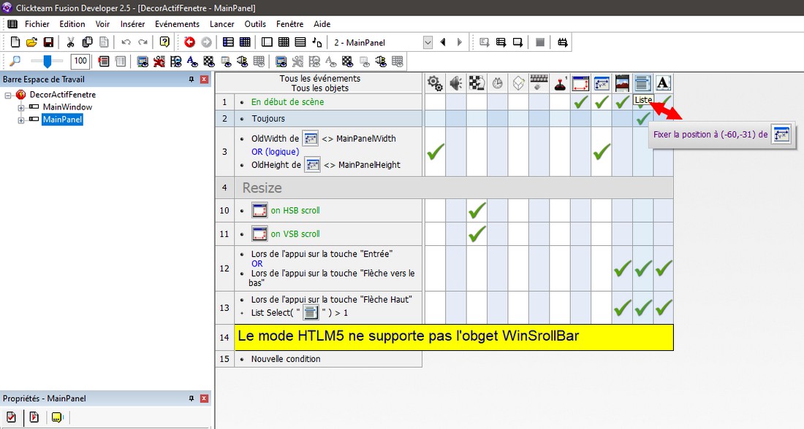Select the Sound speaker object column
Image resolution: width=804 pixels, height=429 pixels.
(456, 83)
